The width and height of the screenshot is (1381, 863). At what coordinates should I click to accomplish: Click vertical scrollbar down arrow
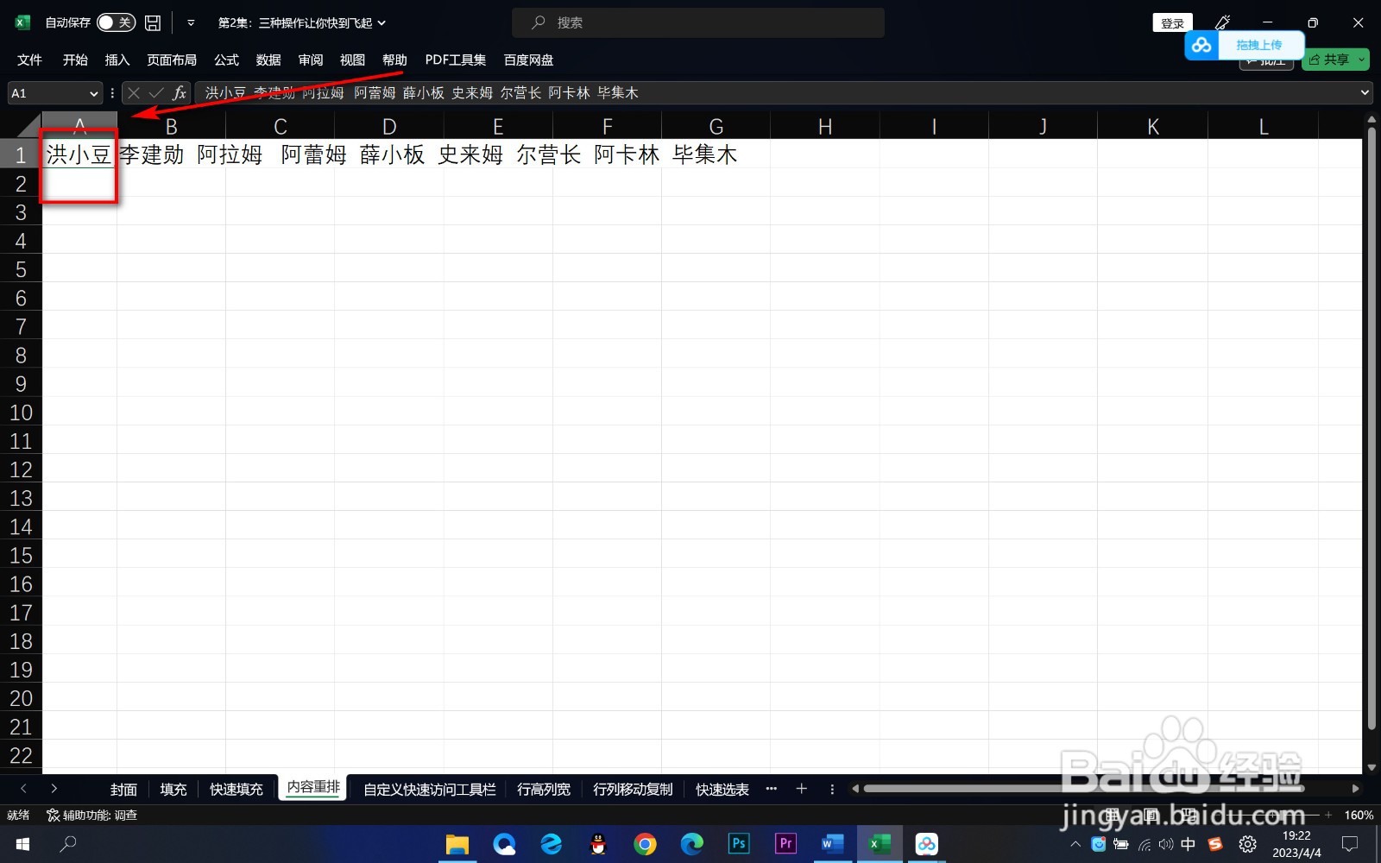point(1372,767)
